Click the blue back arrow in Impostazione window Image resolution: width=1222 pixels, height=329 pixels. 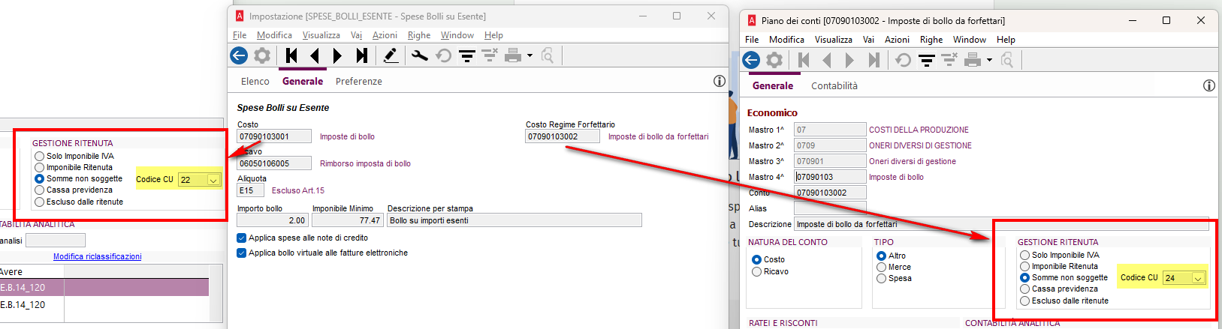[x=239, y=55]
